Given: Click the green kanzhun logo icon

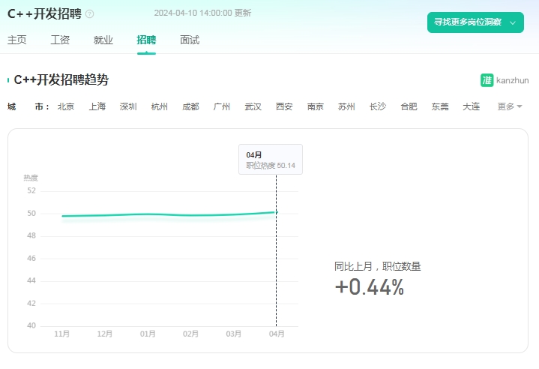Looking at the screenshot, I should point(487,80).
